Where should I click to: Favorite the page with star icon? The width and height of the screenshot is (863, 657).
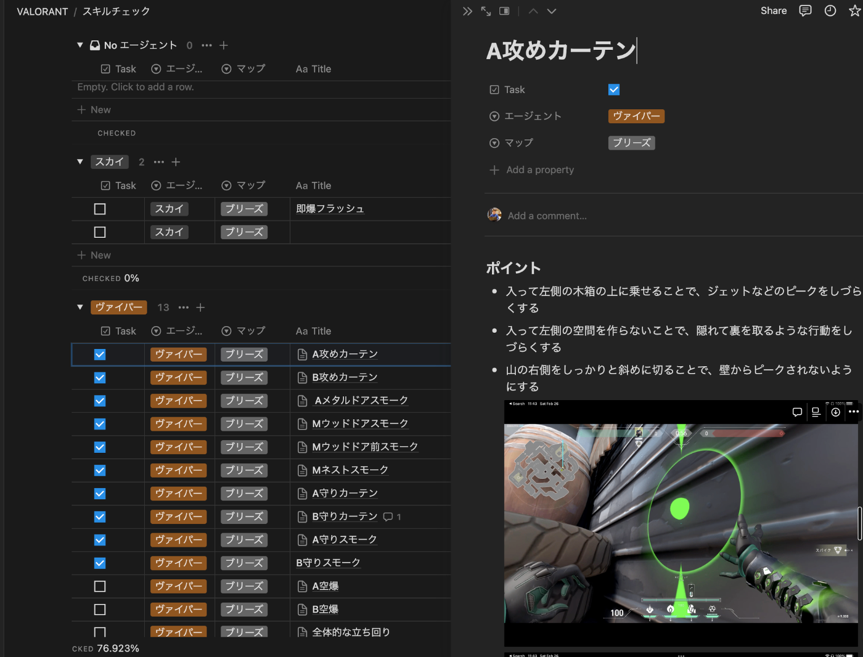[x=855, y=11]
